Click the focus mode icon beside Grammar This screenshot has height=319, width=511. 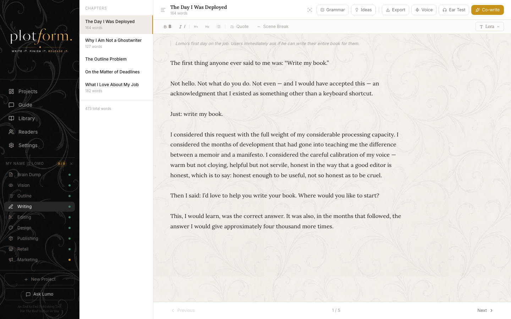310,10
